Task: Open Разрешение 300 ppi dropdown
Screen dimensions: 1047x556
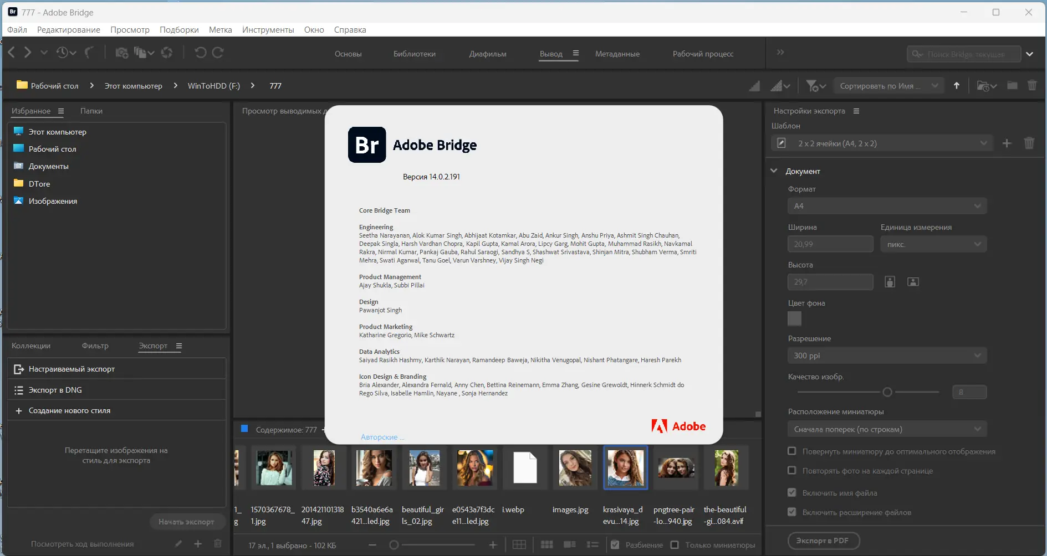Action: coord(887,356)
